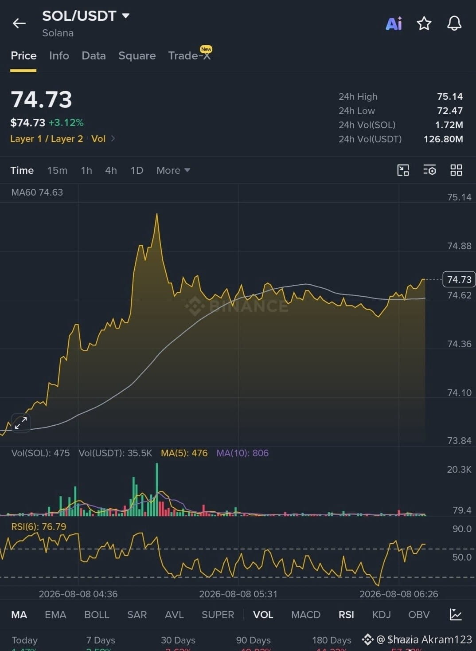Open the Ai assistant icon
Image resolution: width=476 pixels, height=651 pixels.
(394, 23)
